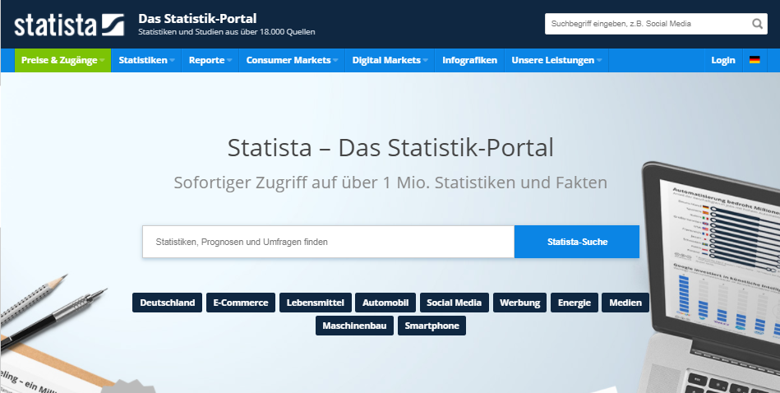Open the Unsere Leistungen dropdown
The width and height of the screenshot is (780, 393).
(556, 60)
